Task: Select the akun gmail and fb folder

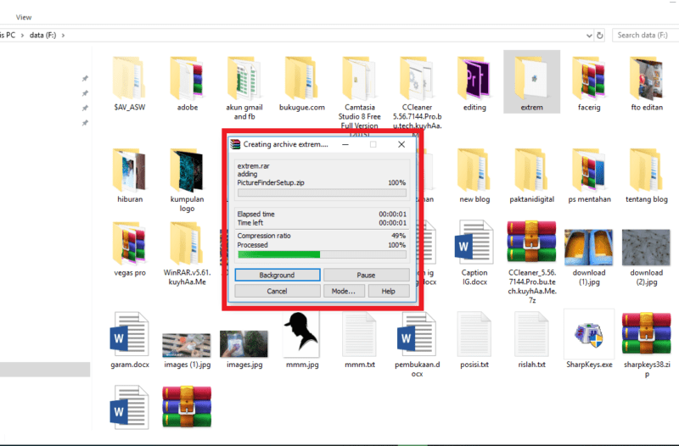Action: 244,87
